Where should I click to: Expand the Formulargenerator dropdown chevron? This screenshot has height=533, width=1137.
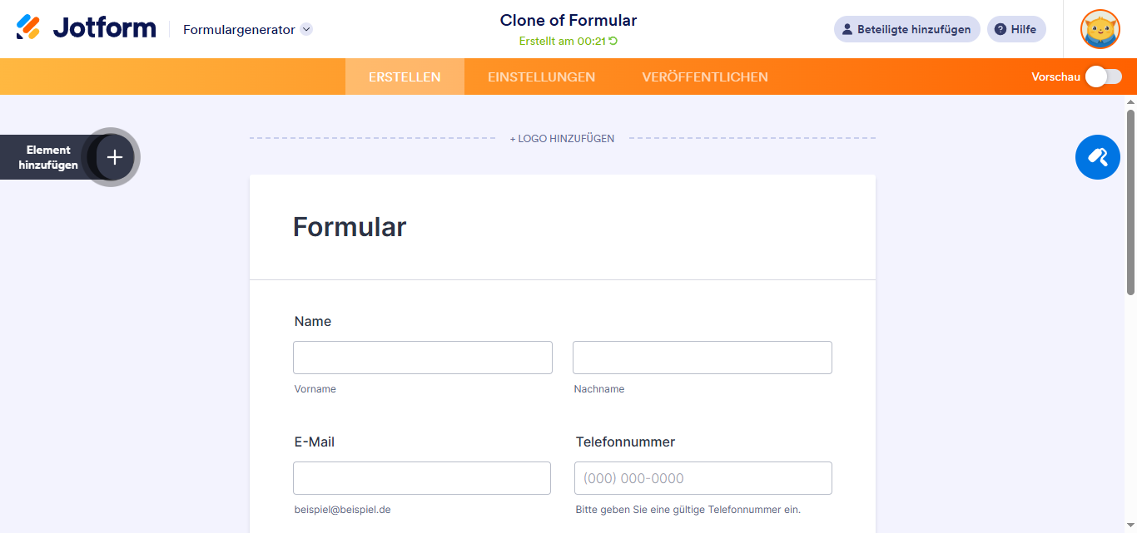(306, 29)
